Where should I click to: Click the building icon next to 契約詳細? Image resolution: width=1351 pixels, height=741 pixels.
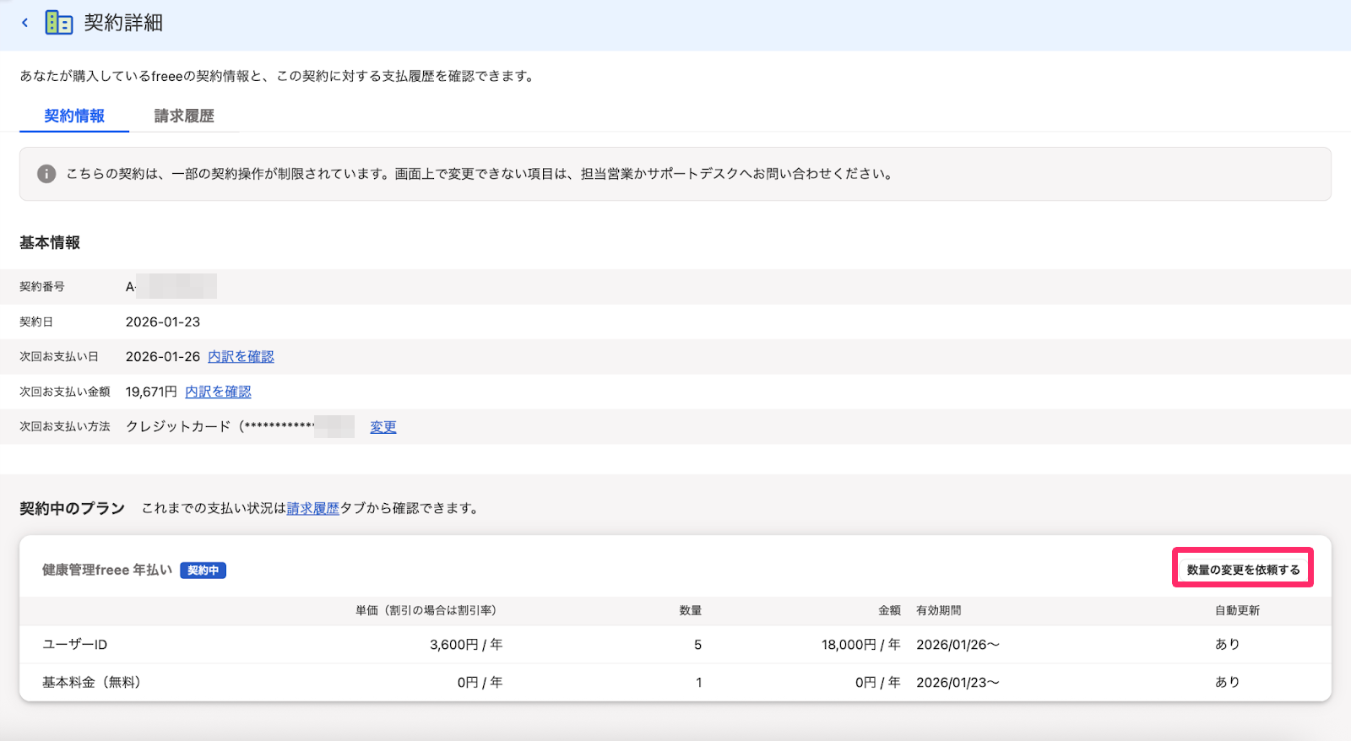coord(58,23)
